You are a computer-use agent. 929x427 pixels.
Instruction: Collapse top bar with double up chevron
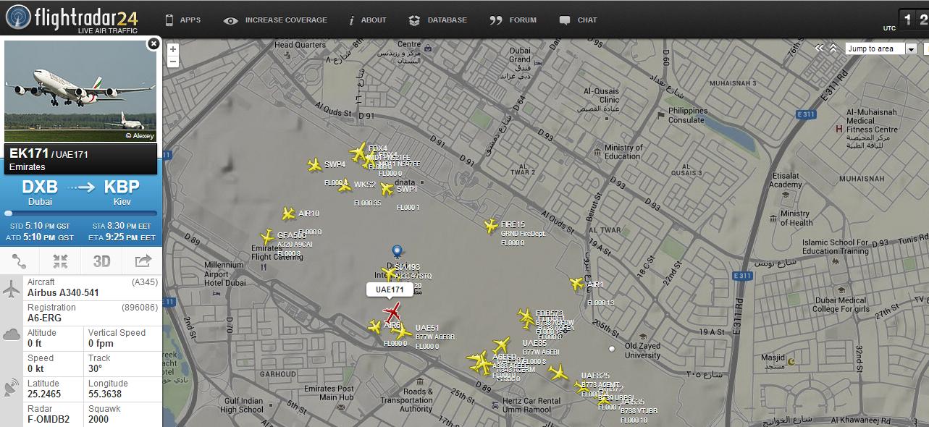(x=833, y=48)
